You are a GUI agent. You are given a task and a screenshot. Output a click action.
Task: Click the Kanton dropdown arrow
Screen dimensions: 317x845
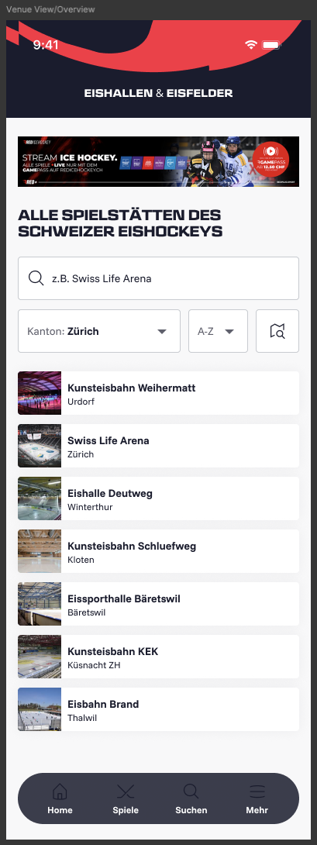pyautogui.click(x=162, y=332)
